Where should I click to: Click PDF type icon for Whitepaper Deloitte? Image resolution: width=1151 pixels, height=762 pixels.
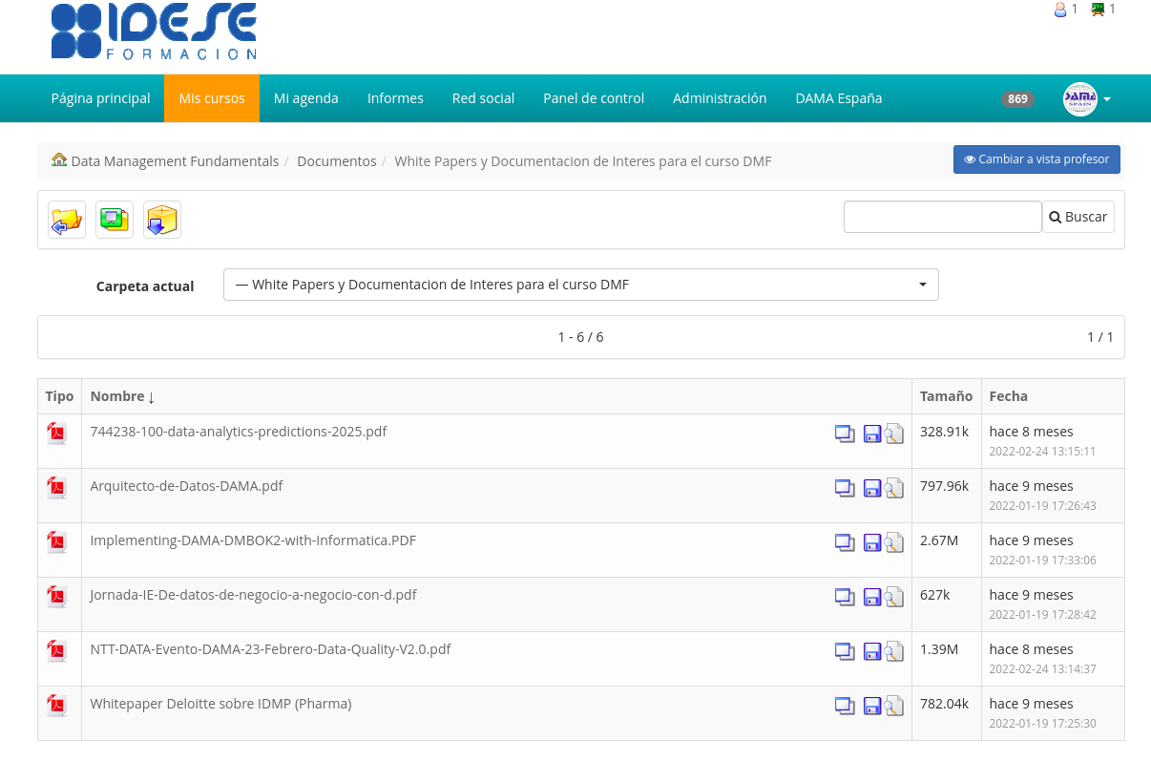pyautogui.click(x=57, y=706)
